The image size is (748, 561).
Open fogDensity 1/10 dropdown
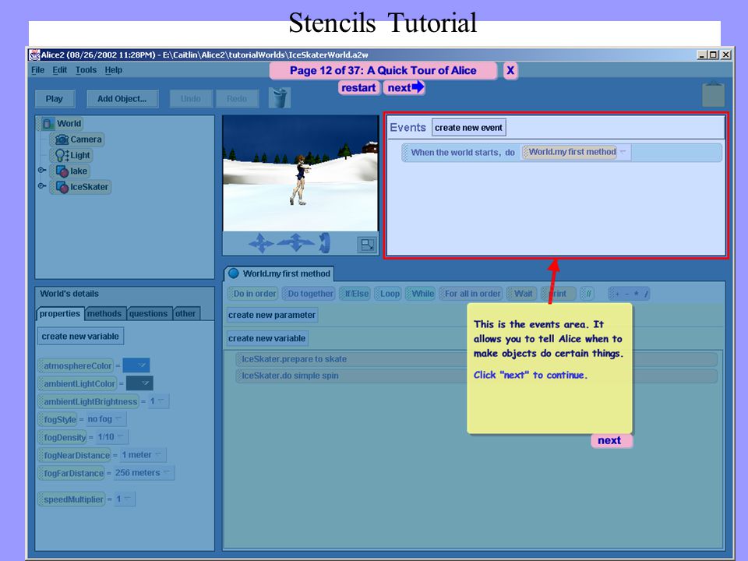coord(111,436)
